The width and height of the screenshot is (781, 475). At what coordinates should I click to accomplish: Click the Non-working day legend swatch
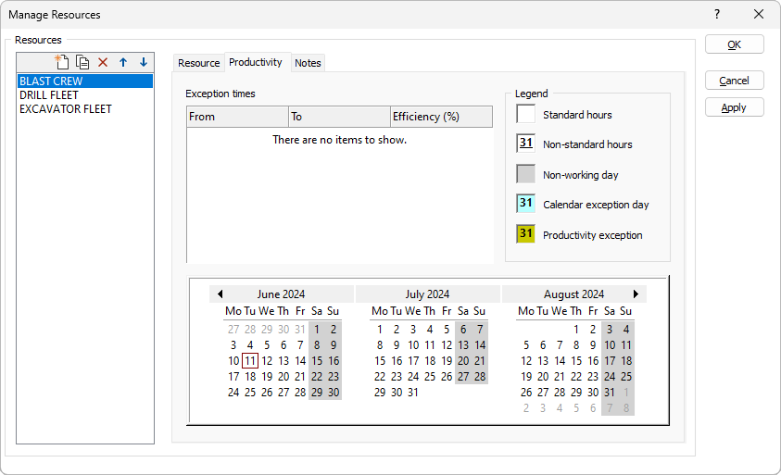coord(526,174)
